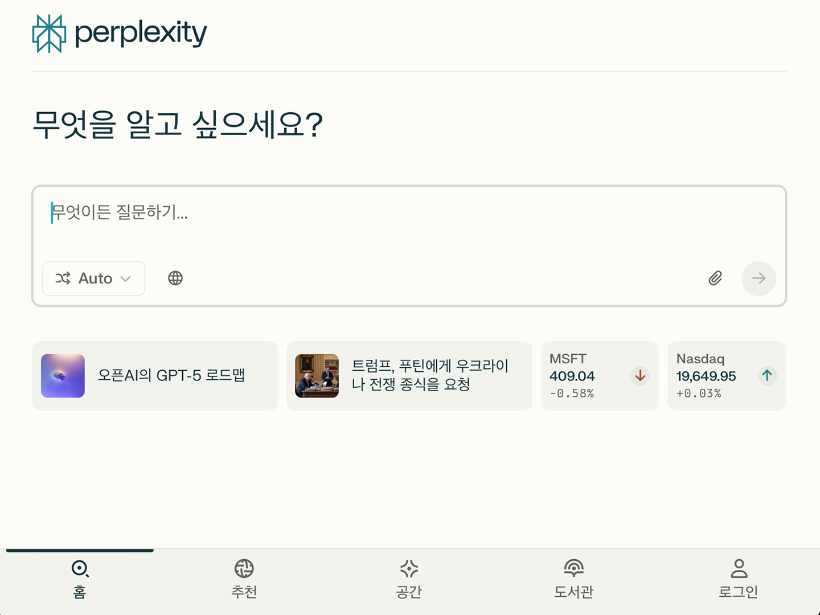Viewport: 820px width, 615px height.
Task: Open the globe search sources icon
Action: pyautogui.click(x=175, y=278)
